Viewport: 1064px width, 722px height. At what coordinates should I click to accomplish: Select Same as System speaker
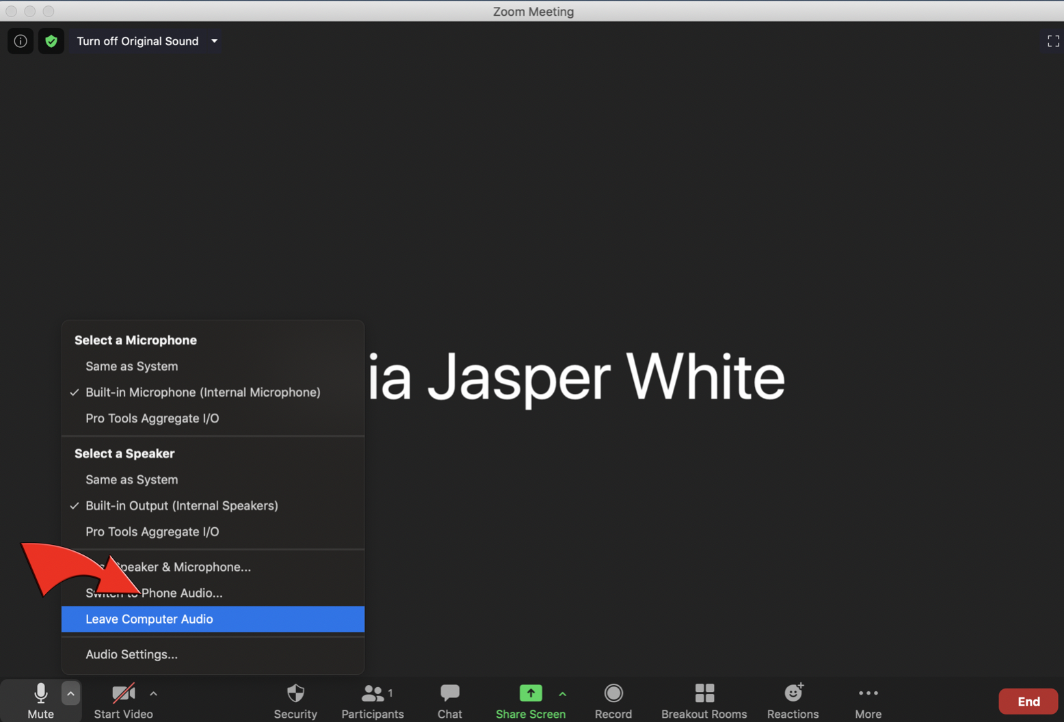tap(213, 480)
